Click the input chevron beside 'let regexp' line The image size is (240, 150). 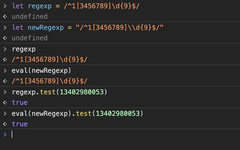coord(5,6)
